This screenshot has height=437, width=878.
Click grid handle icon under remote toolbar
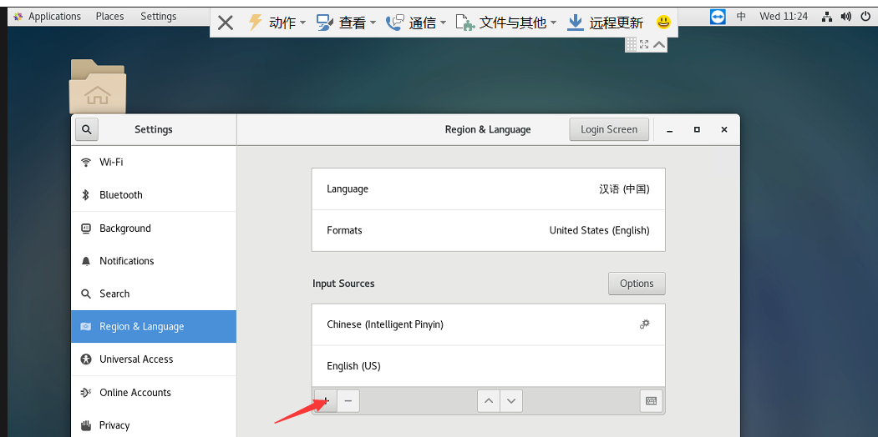(631, 44)
